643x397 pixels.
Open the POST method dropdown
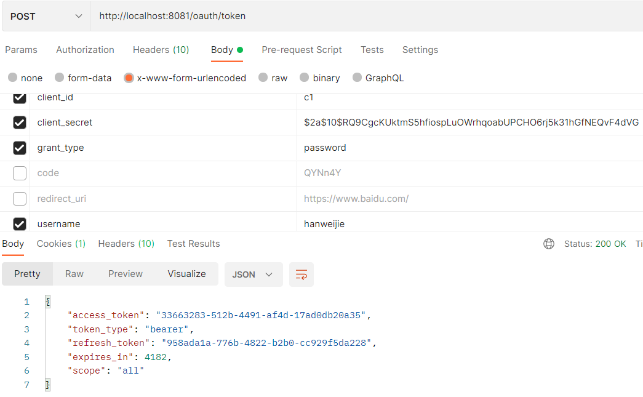[x=46, y=17]
